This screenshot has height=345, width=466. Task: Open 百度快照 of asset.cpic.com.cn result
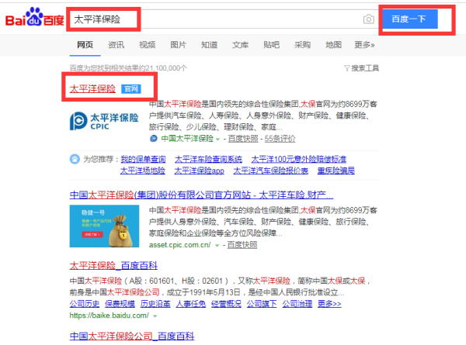(x=242, y=245)
